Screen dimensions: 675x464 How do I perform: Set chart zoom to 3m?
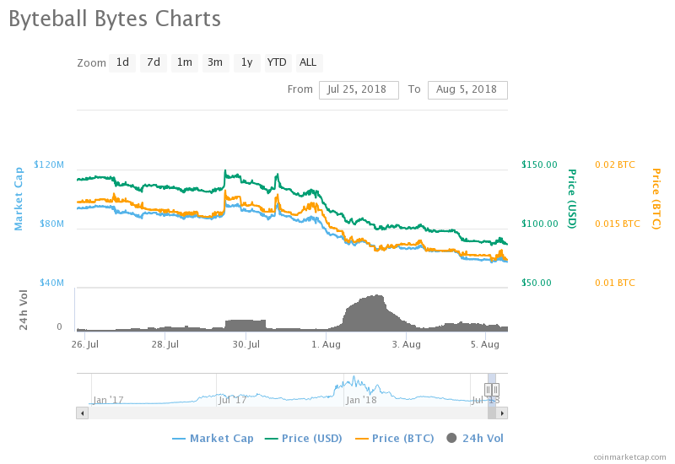pyautogui.click(x=215, y=62)
